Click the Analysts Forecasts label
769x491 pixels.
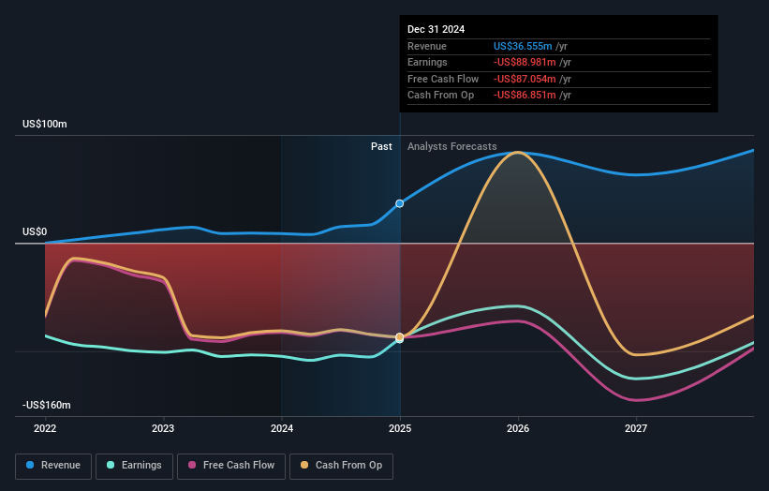451,146
